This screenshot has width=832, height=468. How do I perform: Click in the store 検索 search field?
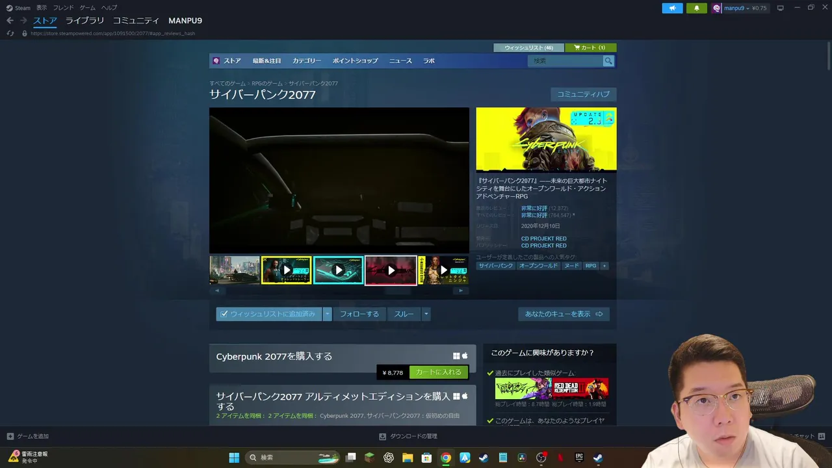click(565, 60)
